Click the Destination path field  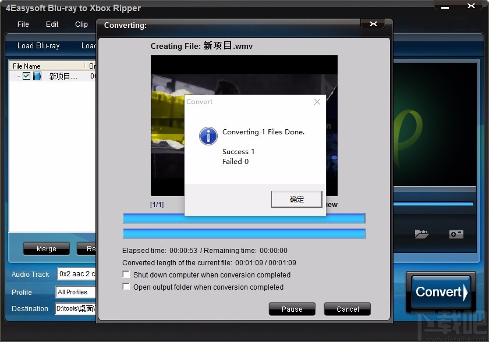click(x=77, y=309)
